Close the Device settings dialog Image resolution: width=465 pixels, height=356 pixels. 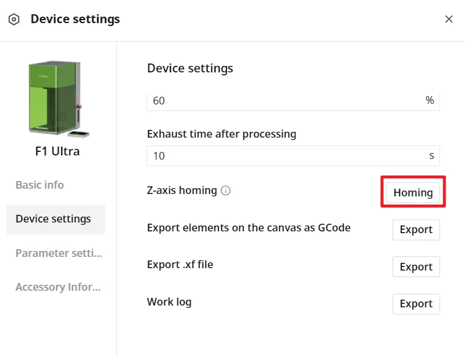pyautogui.click(x=449, y=19)
